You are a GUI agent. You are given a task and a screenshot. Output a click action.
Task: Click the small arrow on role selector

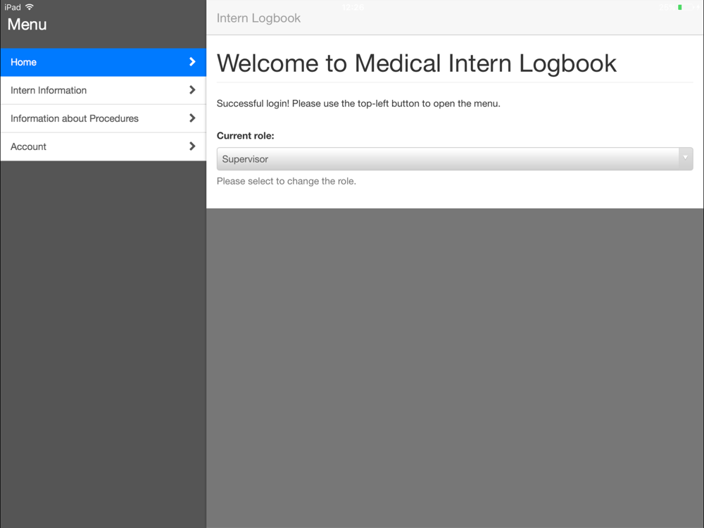pos(685,158)
